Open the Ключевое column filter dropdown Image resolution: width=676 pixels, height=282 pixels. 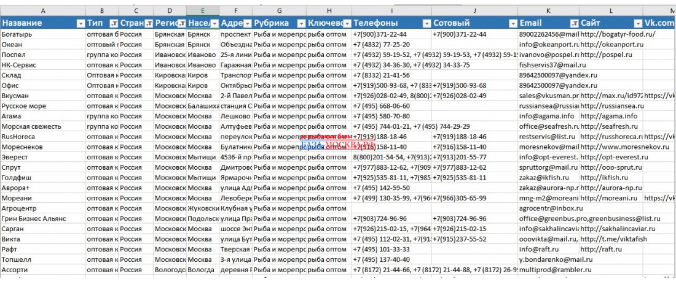click(347, 23)
